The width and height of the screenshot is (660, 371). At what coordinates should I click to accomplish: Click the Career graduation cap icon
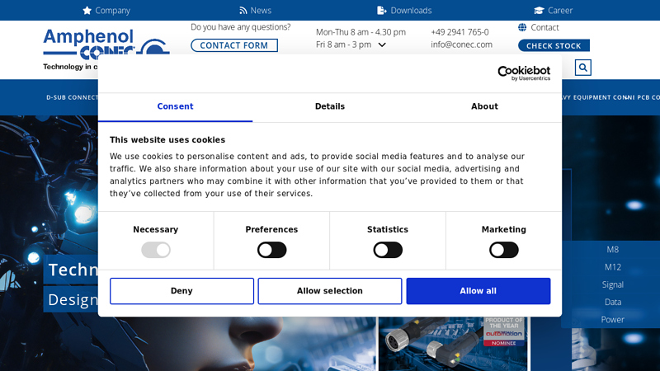pos(539,11)
